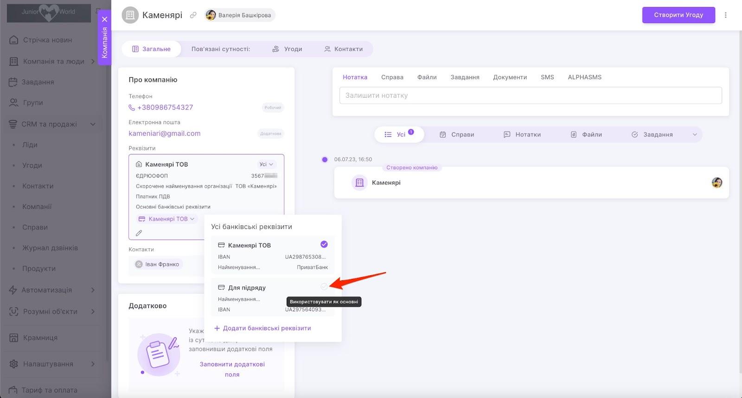The width and height of the screenshot is (742, 398).
Task: Click the phone icon beside +380986754327
Action: [x=132, y=107]
